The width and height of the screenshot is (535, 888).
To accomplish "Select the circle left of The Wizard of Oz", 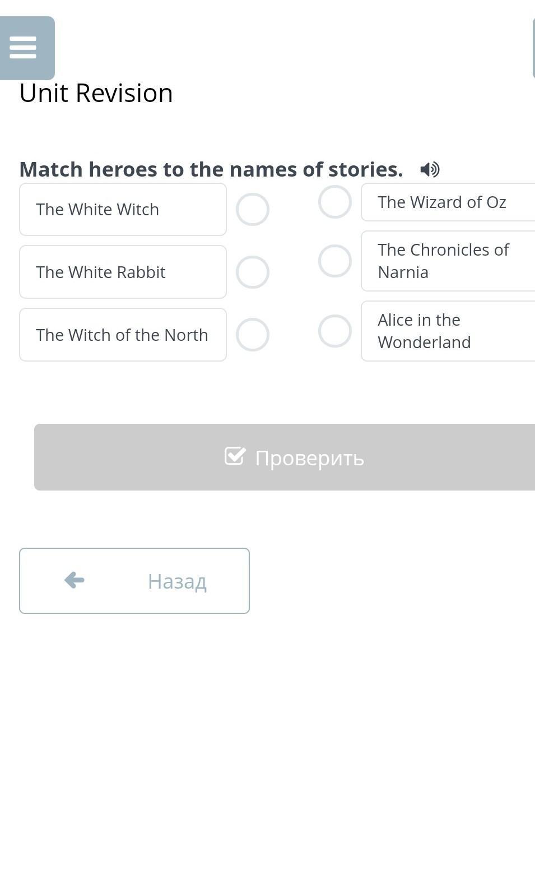I will click(335, 202).
